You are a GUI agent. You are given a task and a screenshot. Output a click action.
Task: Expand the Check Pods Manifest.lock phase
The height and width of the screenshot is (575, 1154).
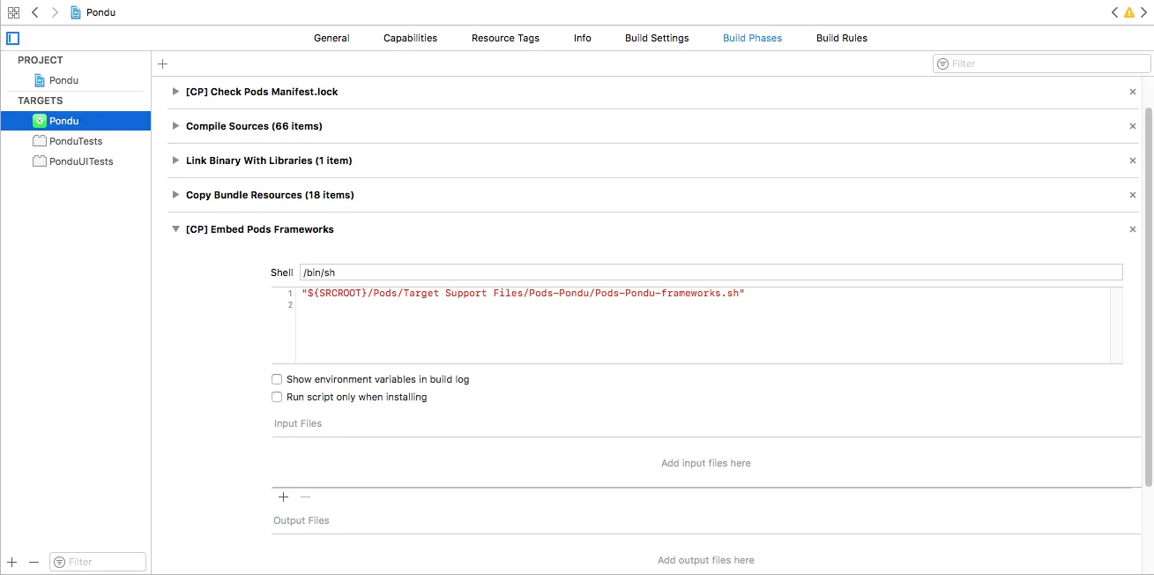[x=176, y=92]
